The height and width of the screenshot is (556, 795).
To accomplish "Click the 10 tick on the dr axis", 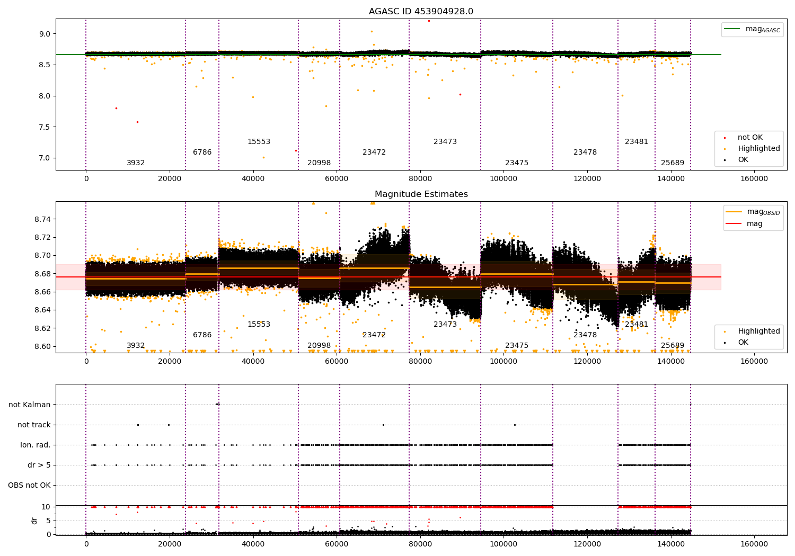I will 46,507.
